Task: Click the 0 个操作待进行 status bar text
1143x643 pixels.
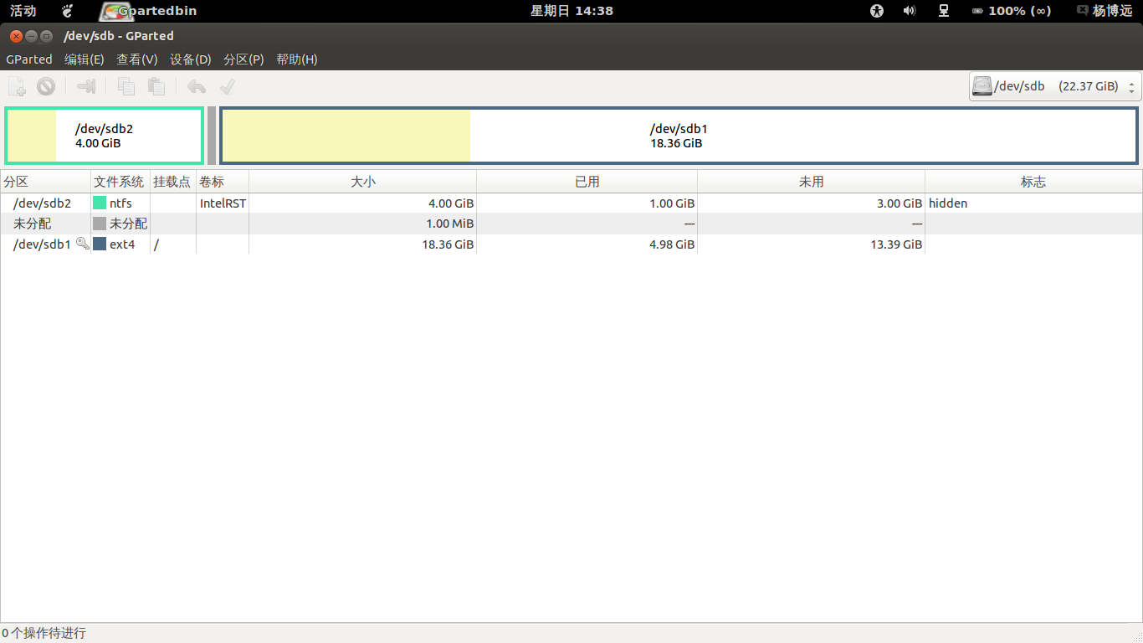Action: (x=44, y=633)
